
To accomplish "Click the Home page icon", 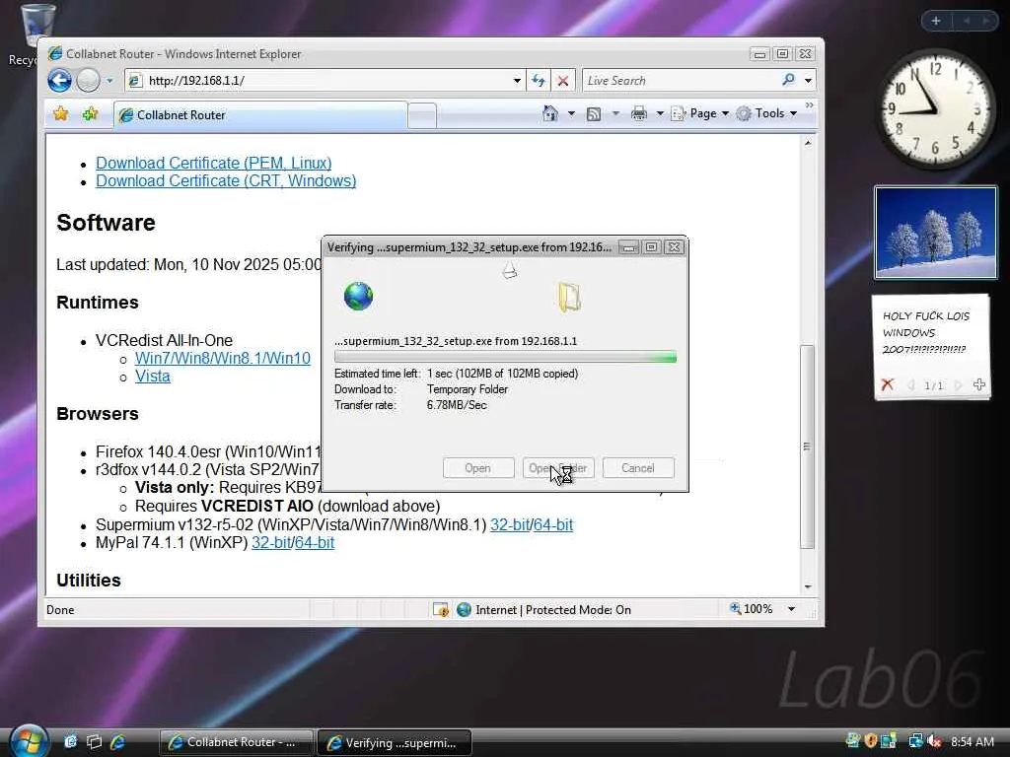I will (x=549, y=113).
